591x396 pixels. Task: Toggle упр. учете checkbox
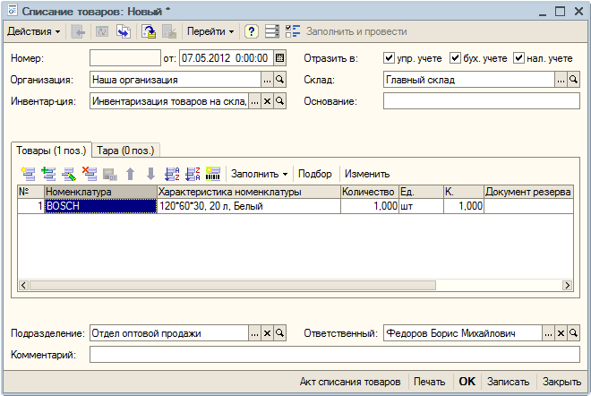(389, 58)
